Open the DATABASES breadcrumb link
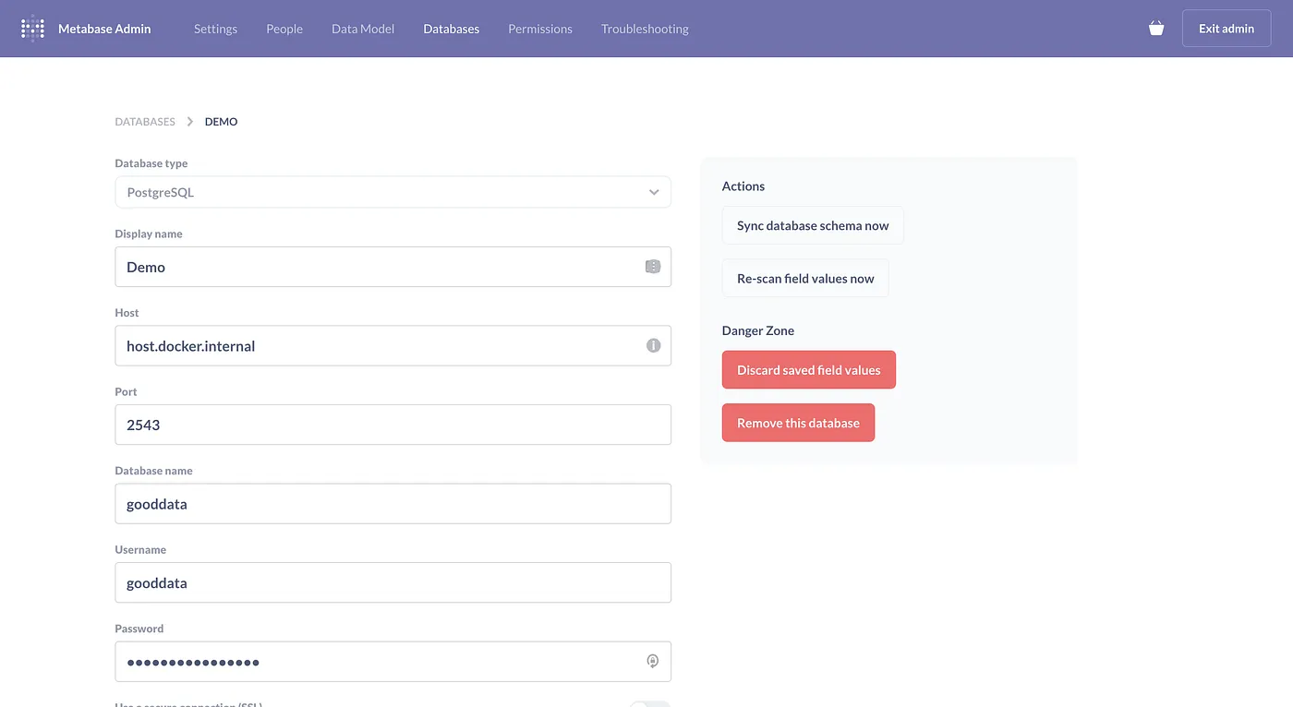The image size is (1293, 707). (144, 121)
